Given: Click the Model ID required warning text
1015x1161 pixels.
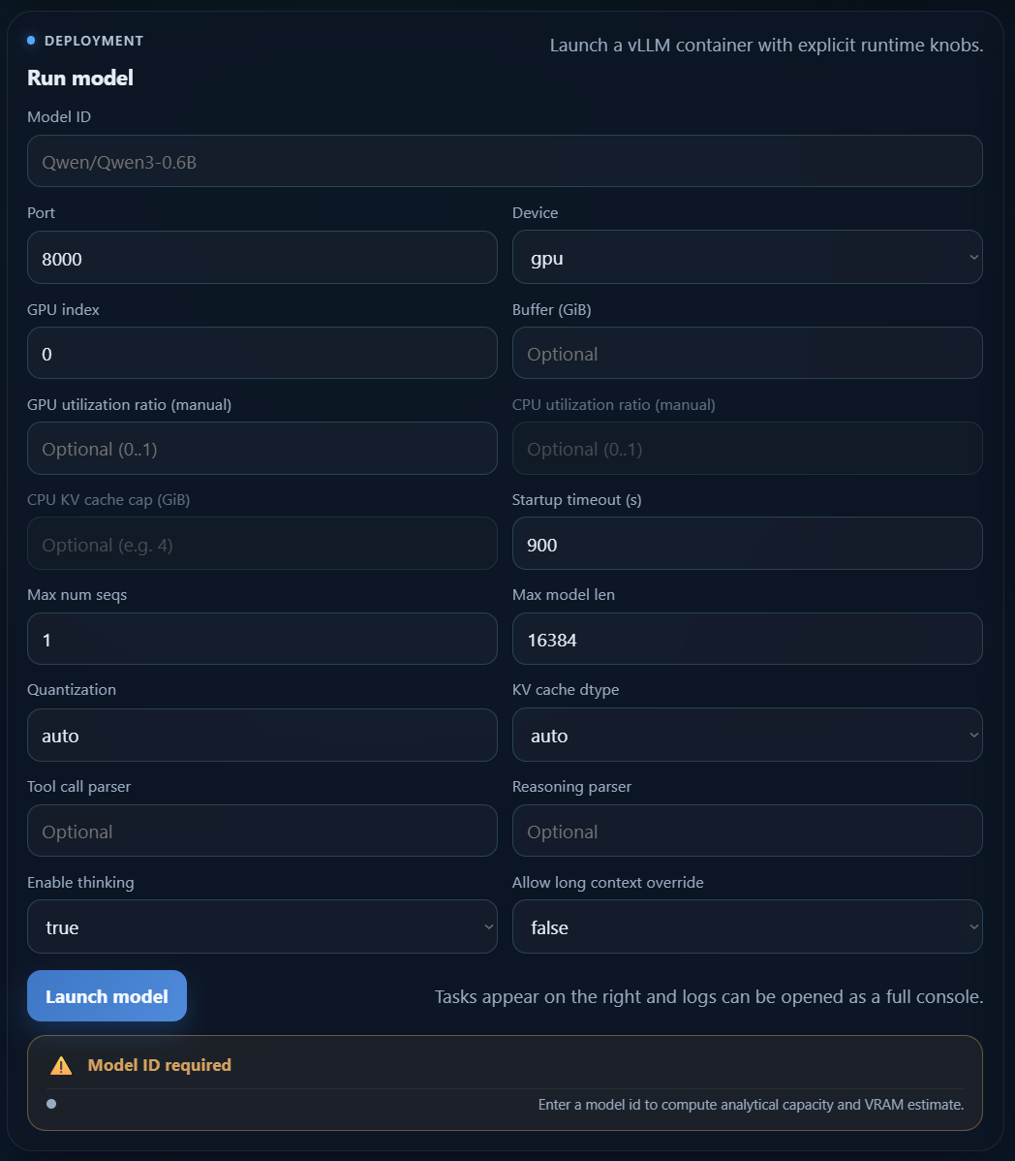Looking at the screenshot, I should coord(160,1065).
